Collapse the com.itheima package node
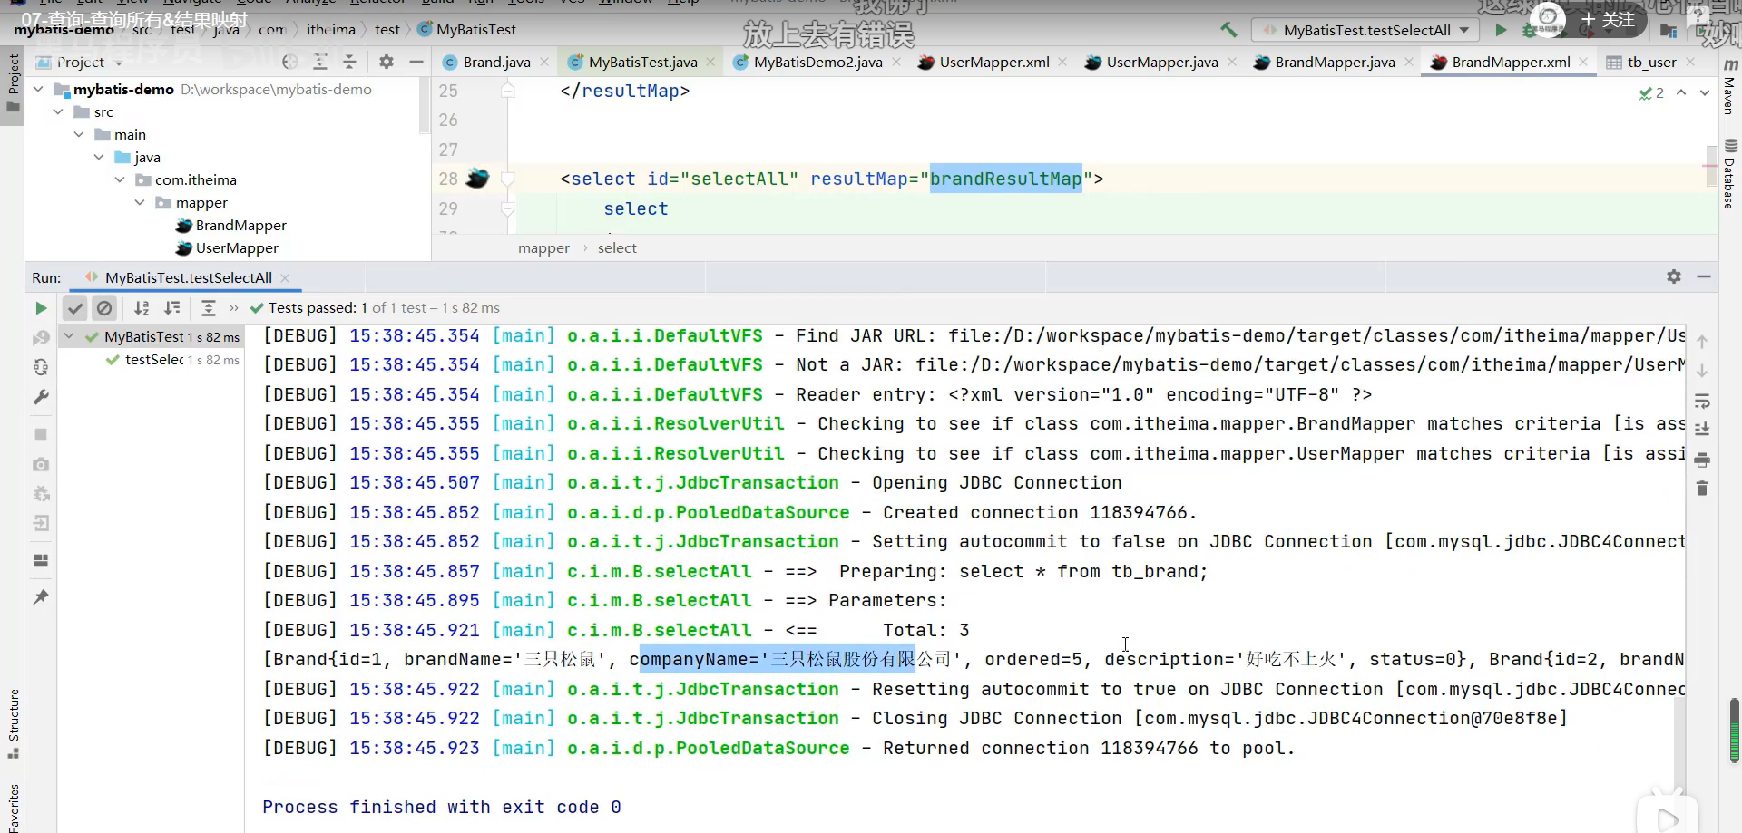1742x833 pixels. pyautogui.click(x=120, y=180)
